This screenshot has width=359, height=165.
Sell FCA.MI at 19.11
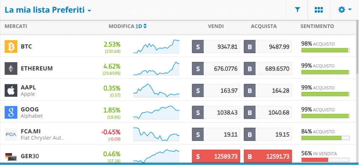point(216,134)
